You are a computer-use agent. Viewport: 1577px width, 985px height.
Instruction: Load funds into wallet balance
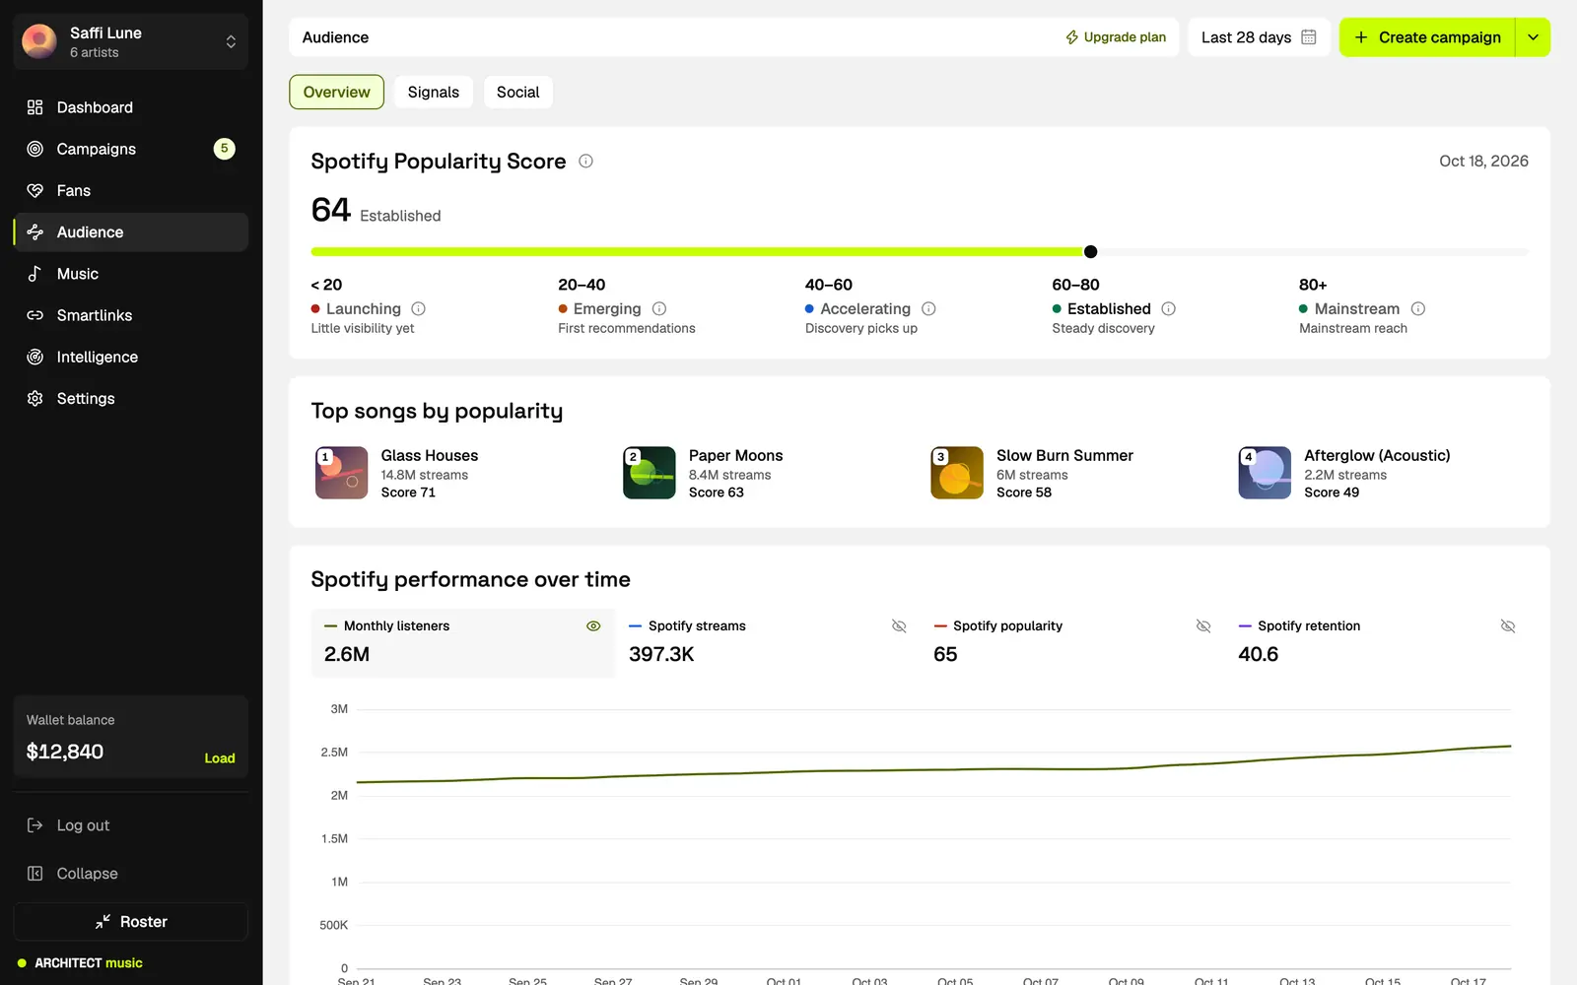coord(220,758)
